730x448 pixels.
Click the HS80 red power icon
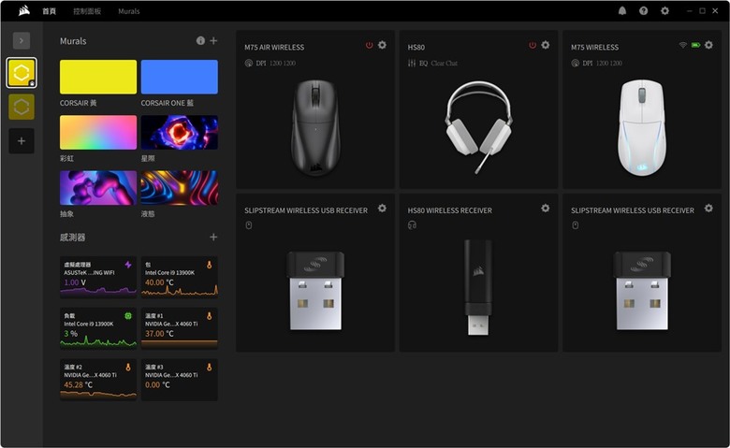click(x=533, y=45)
